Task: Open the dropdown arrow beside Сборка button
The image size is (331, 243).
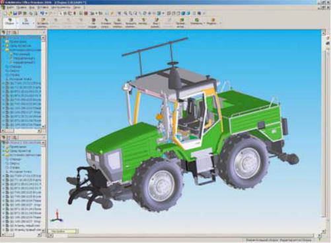Action: [x=17, y=23]
